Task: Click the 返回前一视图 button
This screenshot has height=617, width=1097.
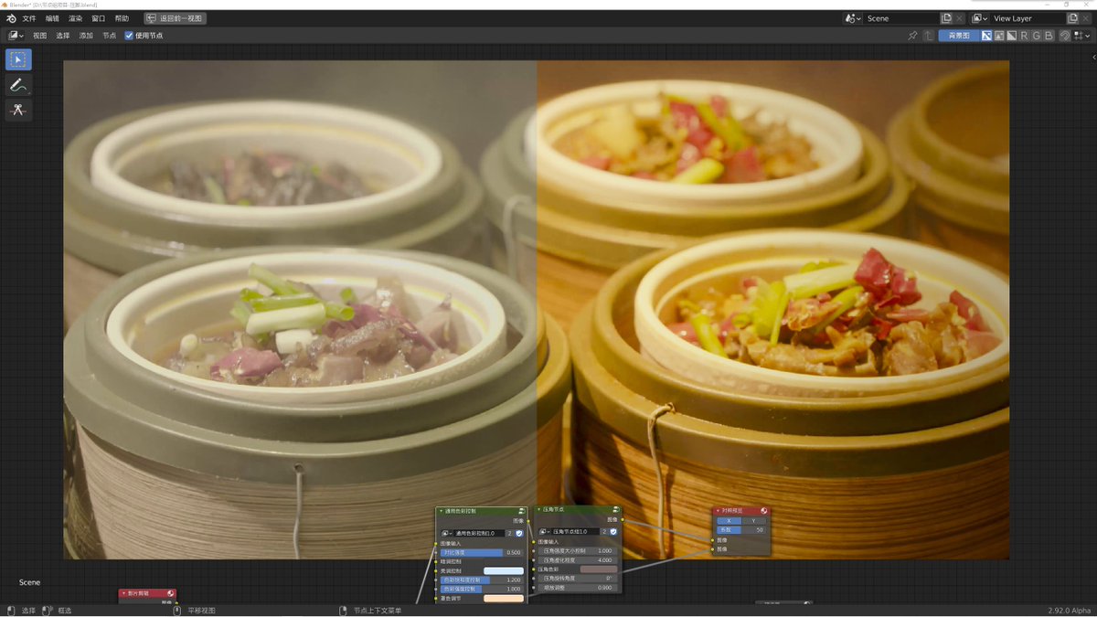Action: (175, 18)
